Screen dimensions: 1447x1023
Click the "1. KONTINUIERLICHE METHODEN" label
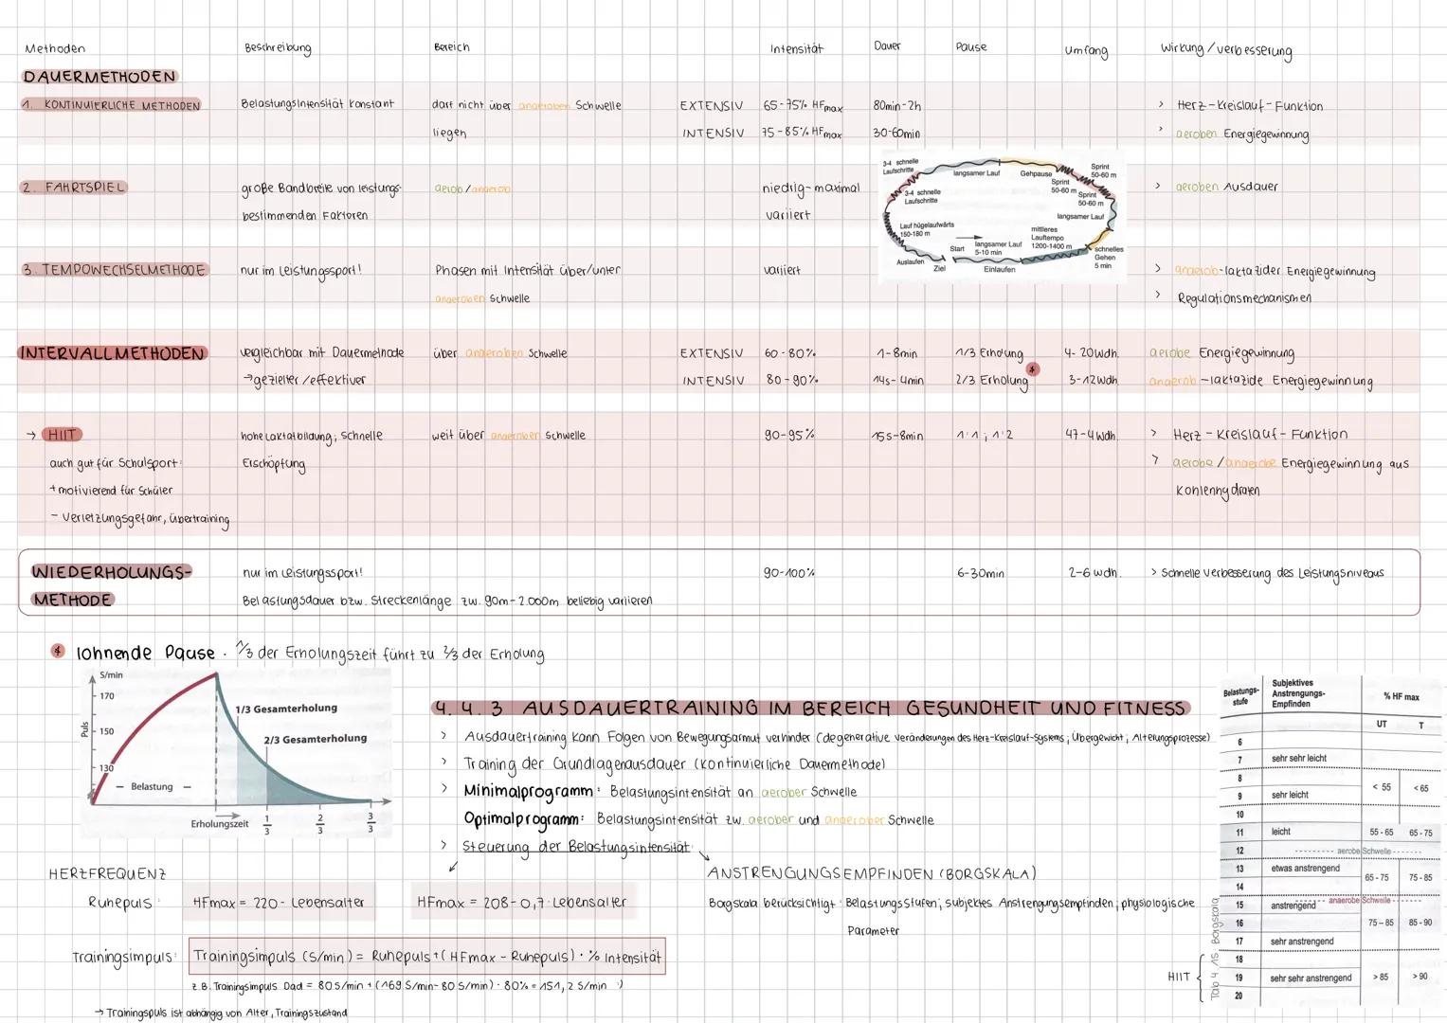112,105
